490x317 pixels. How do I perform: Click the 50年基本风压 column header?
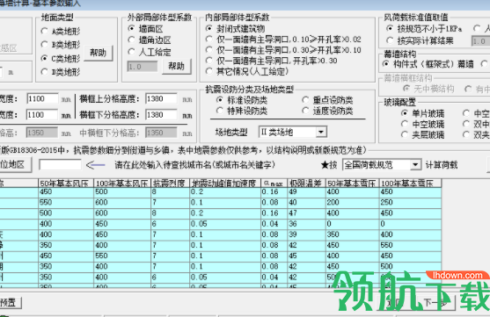(x=66, y=184)
